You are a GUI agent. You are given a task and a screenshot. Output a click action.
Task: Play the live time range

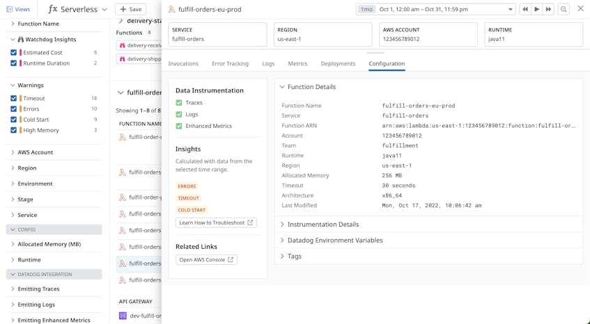tap(537, 9)
